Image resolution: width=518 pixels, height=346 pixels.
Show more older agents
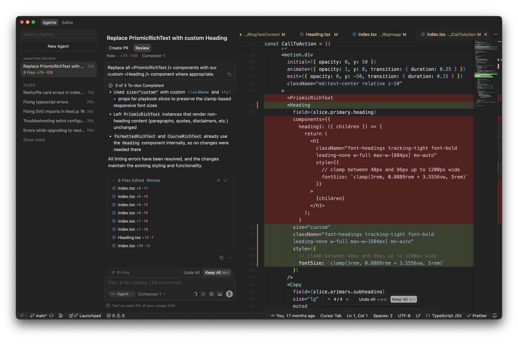click(x=34, y=140)
